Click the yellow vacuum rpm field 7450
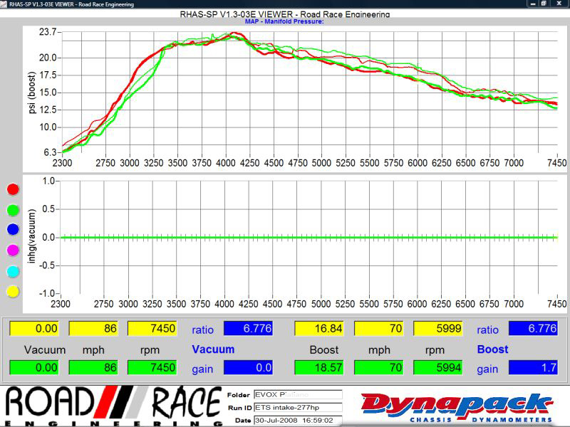The height and width of the screenshot is (427, 570). click(152, 329)
